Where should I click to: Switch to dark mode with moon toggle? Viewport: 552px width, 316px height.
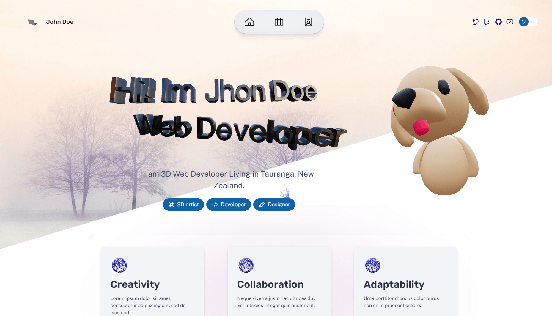[533, 22]
